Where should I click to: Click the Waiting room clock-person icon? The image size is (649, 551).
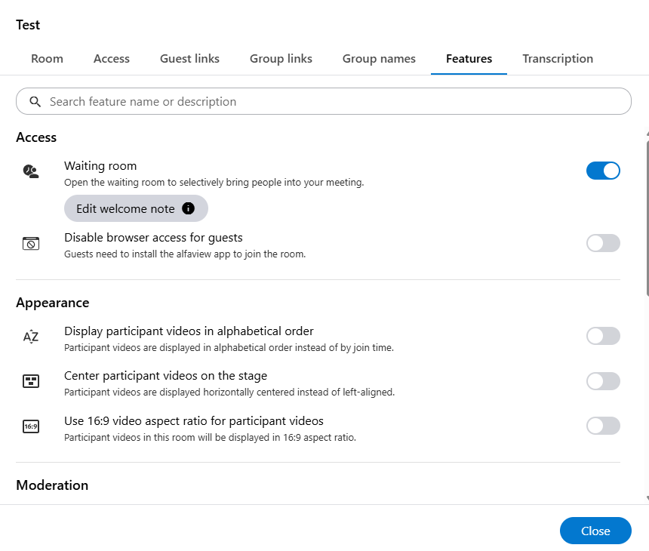[x=30, y=171]
